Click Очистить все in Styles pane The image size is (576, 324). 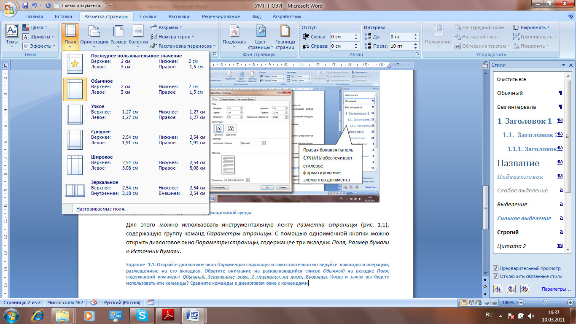[530, 79]
